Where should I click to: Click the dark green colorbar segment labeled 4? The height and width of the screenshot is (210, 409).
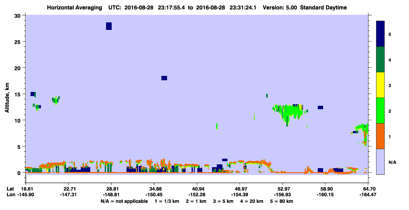click(380, 60)
